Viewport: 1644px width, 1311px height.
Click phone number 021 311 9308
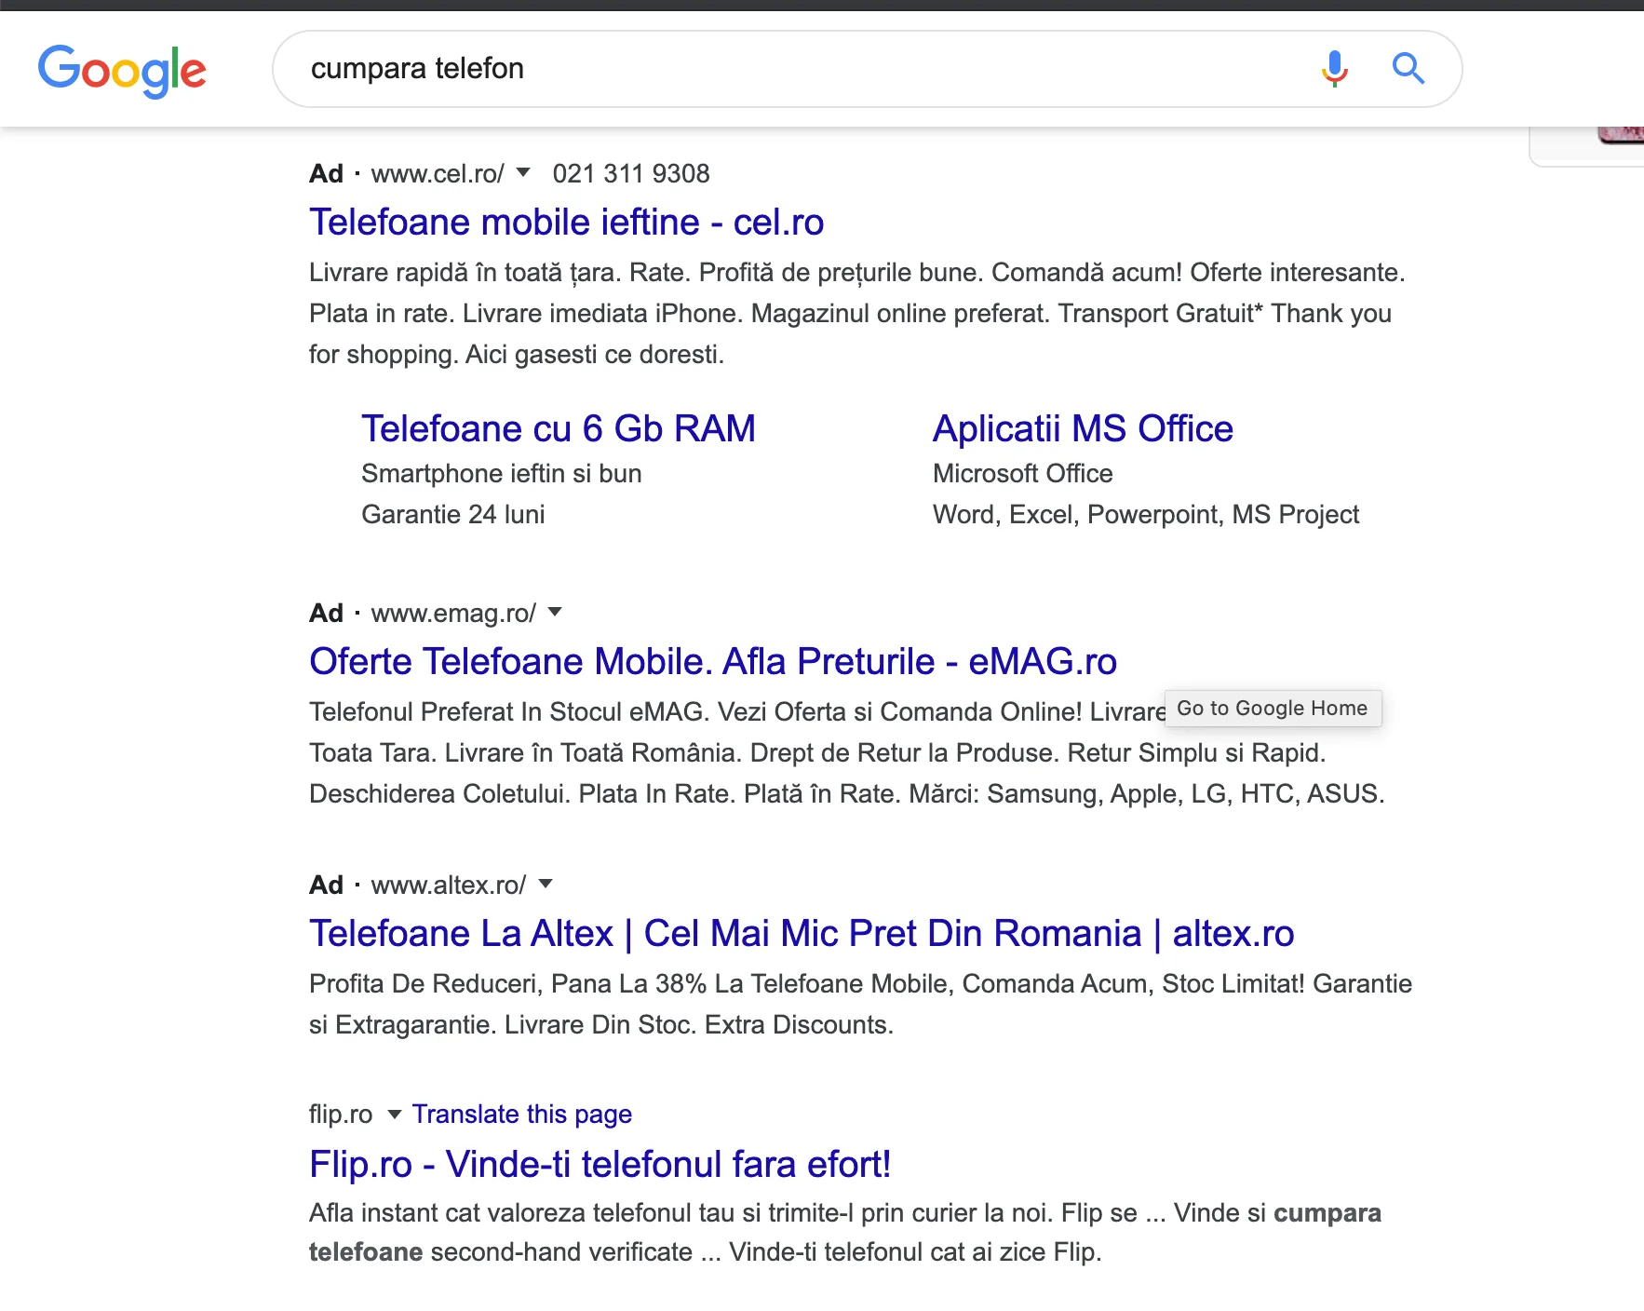[631, 173]
